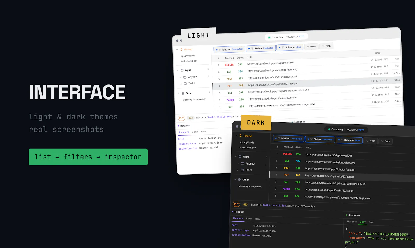Image resolution: width=415 pixels, height=248 pixels.
Task: Open the Raw tab in light window Request
Action: coord(204,132)
